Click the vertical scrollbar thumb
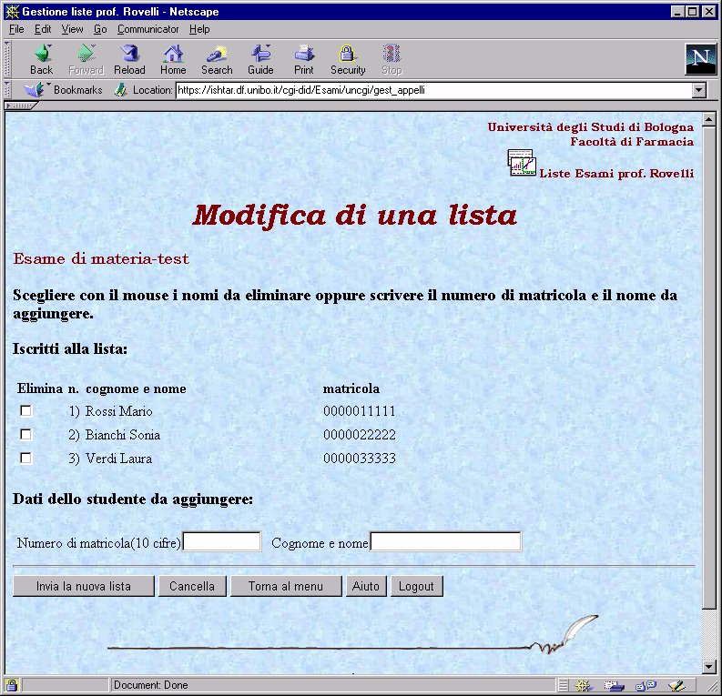Image resolution: width=722 pixels, height=696 pixels. pyautogui.click(x=709, y=368)
